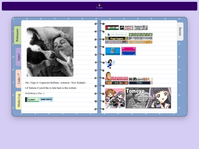Click the blue-gray 'lover' blinkie
Image resolution: width=199 pixels, height=149 pixels.
point(117,42)
